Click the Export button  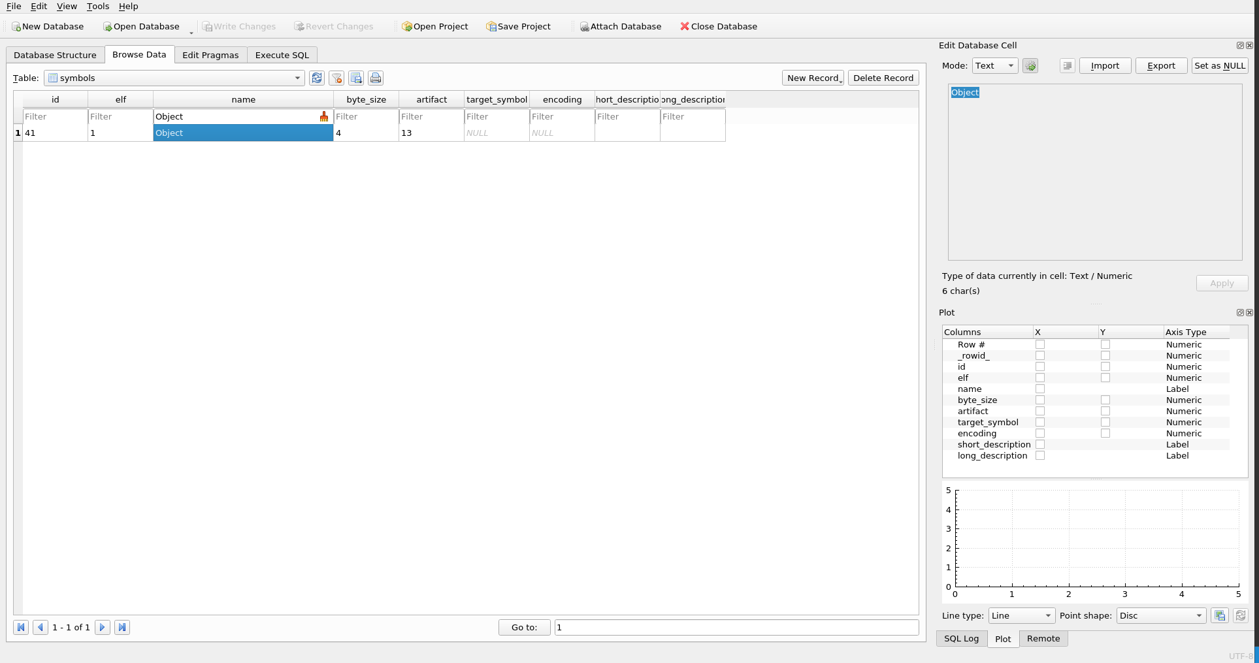click(x=1161, y=66)
